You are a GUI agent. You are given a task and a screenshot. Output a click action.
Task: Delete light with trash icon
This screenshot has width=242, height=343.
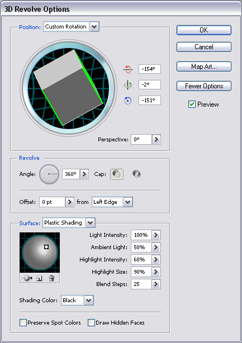(x=51, y=278)
